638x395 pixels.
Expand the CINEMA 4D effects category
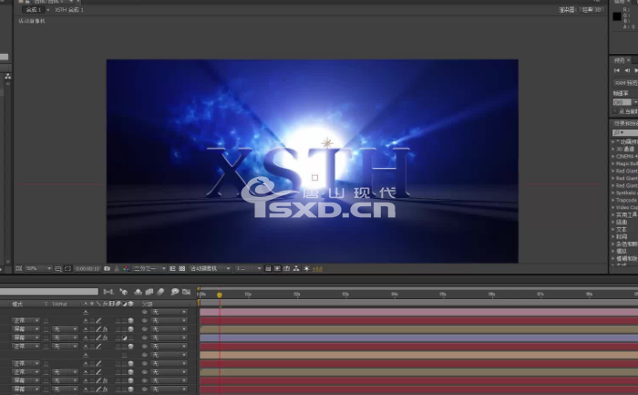613,156
